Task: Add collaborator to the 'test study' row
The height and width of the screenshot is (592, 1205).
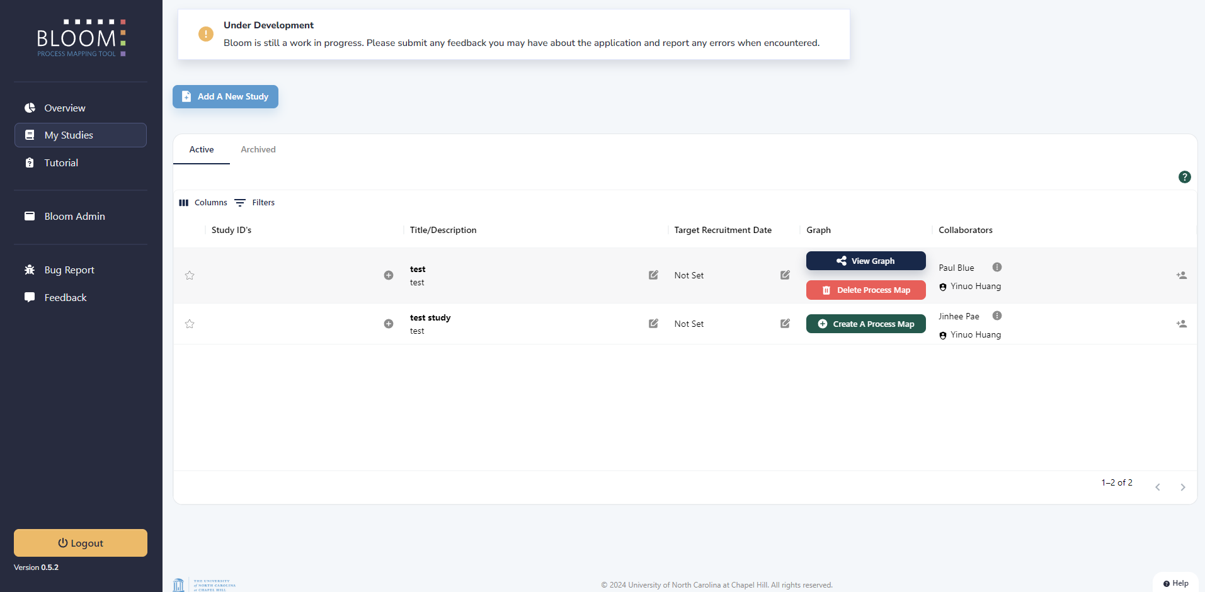Action: click(1181, 324)
